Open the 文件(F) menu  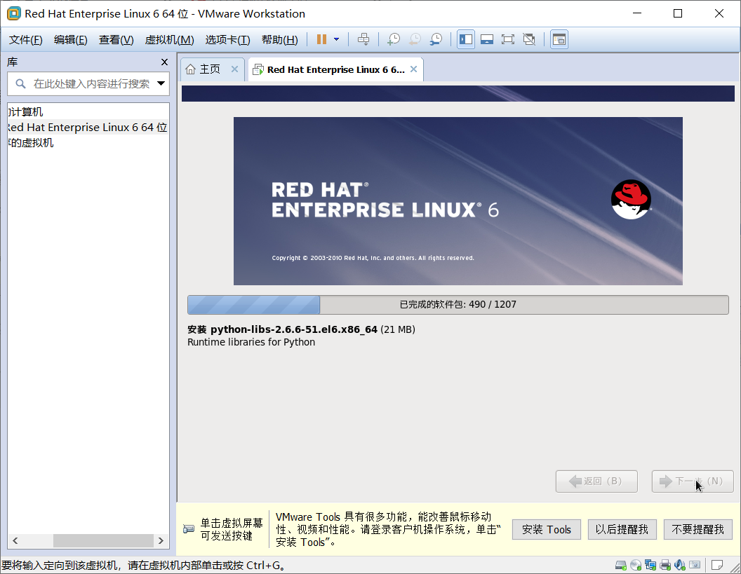[25, 40]
